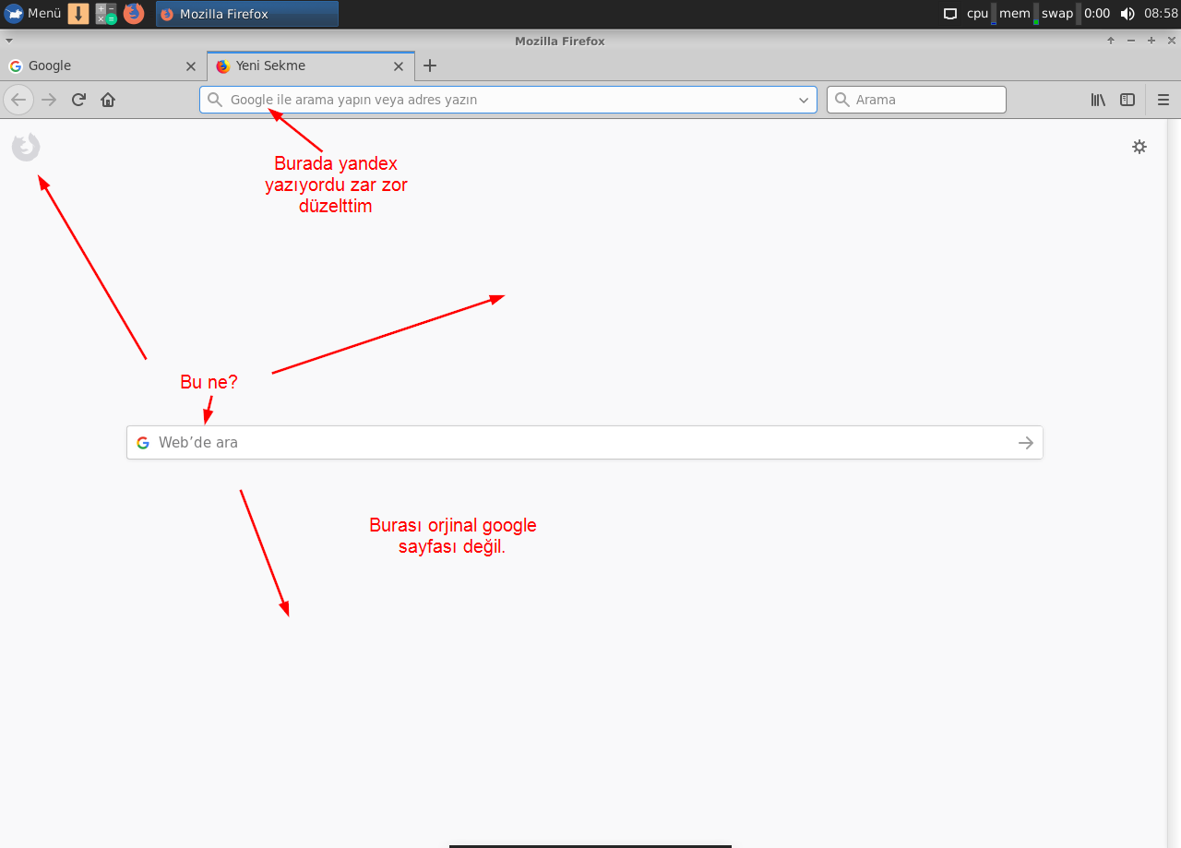The height and width of the screenshot is (848, 1181).
Task: Click the magnifier in the Arama box
Action: pos(841,100)
